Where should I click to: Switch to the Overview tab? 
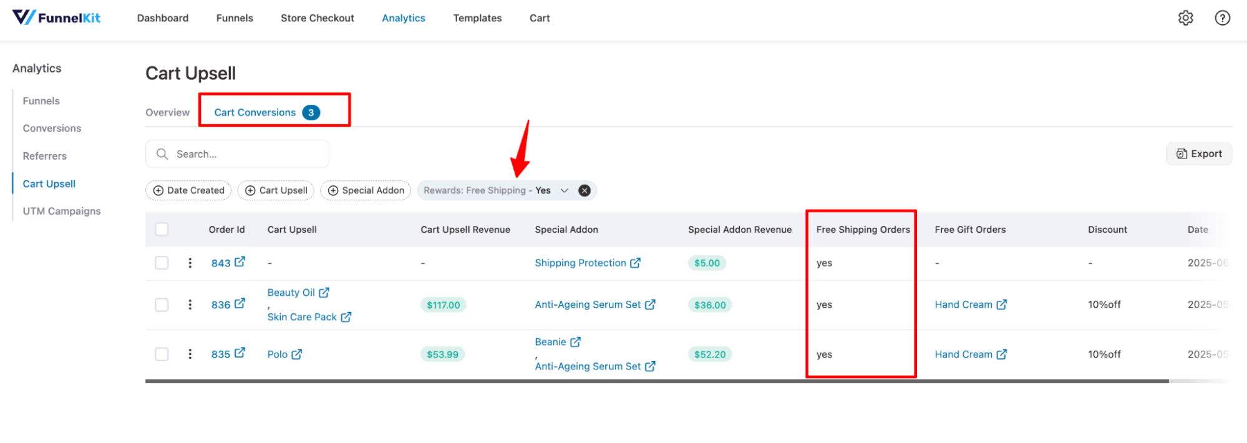(167, 112)
